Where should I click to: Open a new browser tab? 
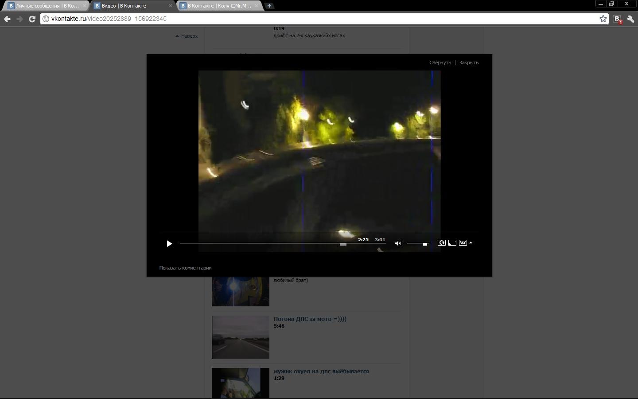point(269,6)
